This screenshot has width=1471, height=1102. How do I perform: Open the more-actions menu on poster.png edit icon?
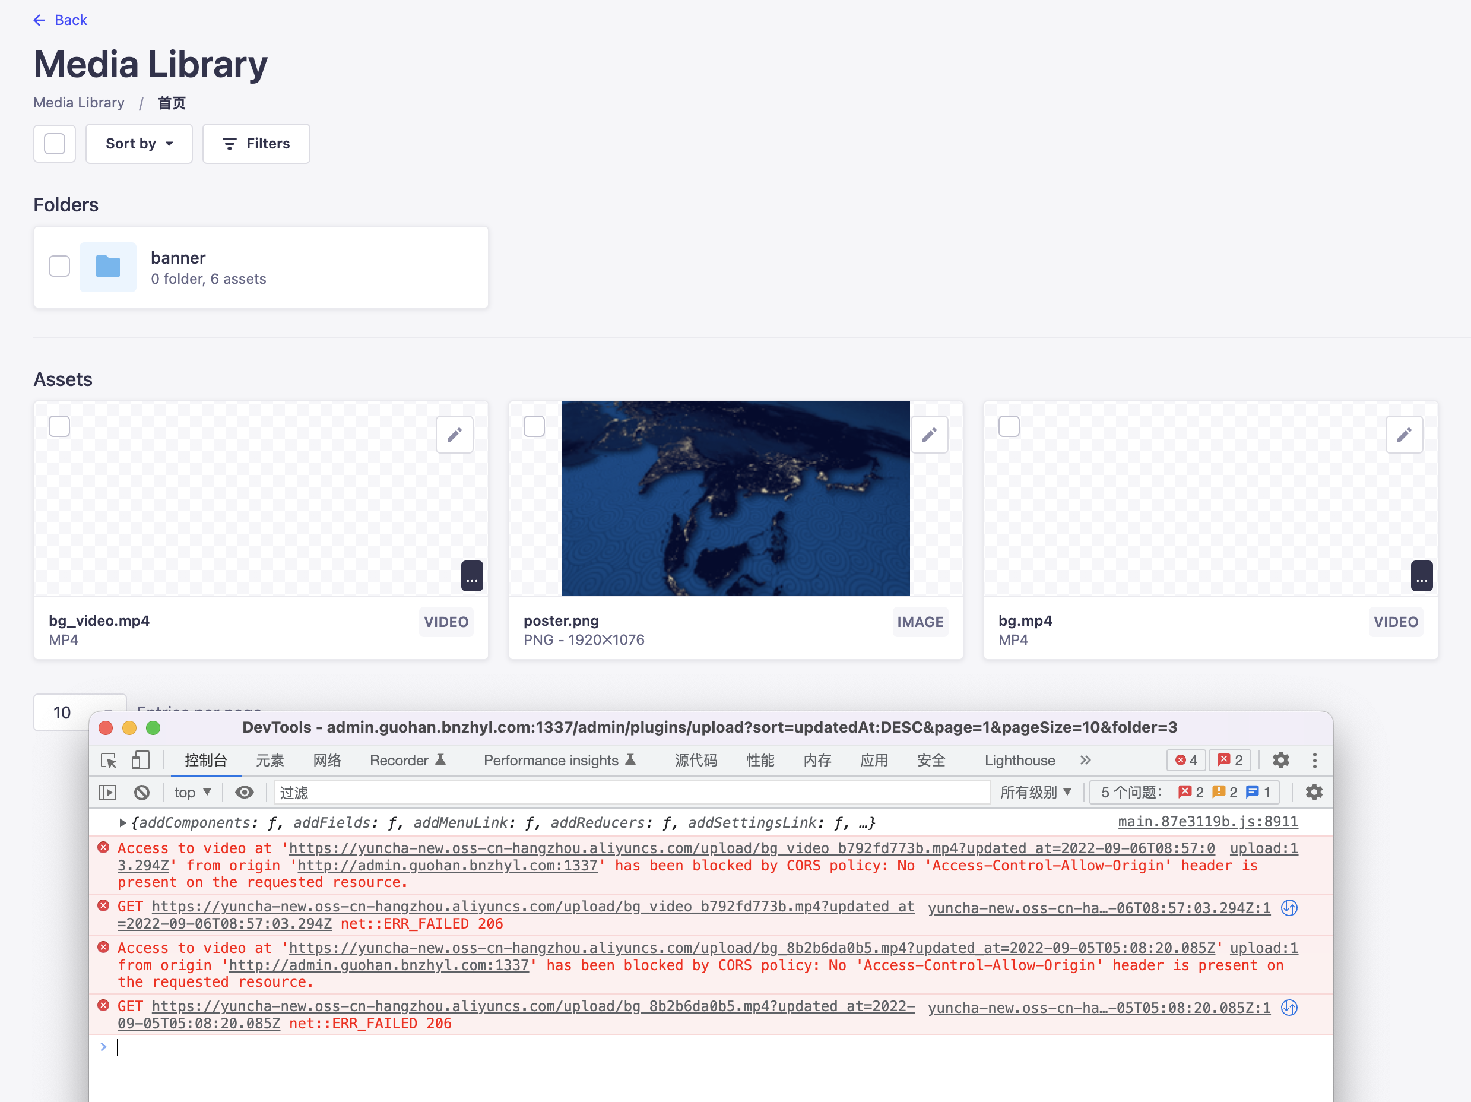pos(930,435)
